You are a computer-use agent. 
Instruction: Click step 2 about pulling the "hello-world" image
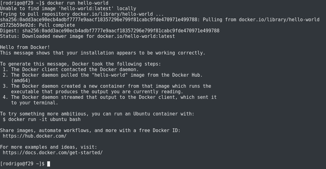coord(107,75)
